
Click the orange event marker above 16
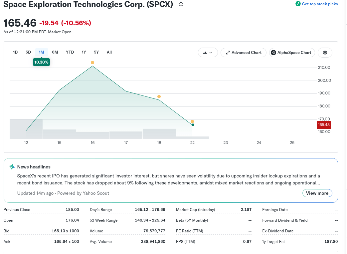coord(92,63)
